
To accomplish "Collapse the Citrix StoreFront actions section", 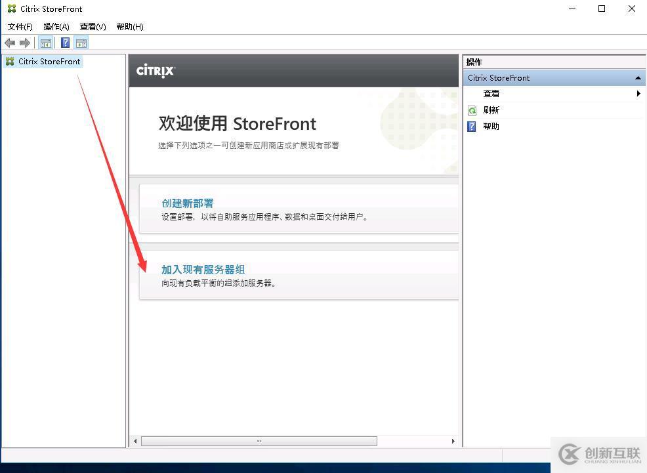I will [638, 78].
